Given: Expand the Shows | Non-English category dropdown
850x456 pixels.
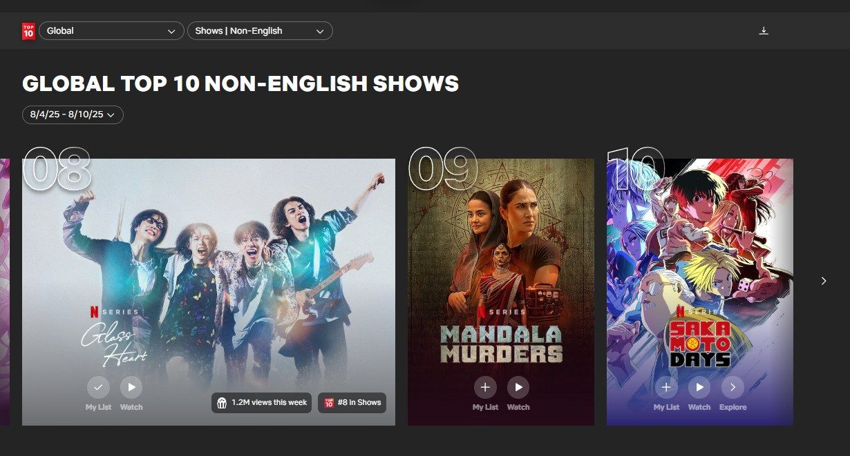Looking at the screenshot, I should (260, 31).
